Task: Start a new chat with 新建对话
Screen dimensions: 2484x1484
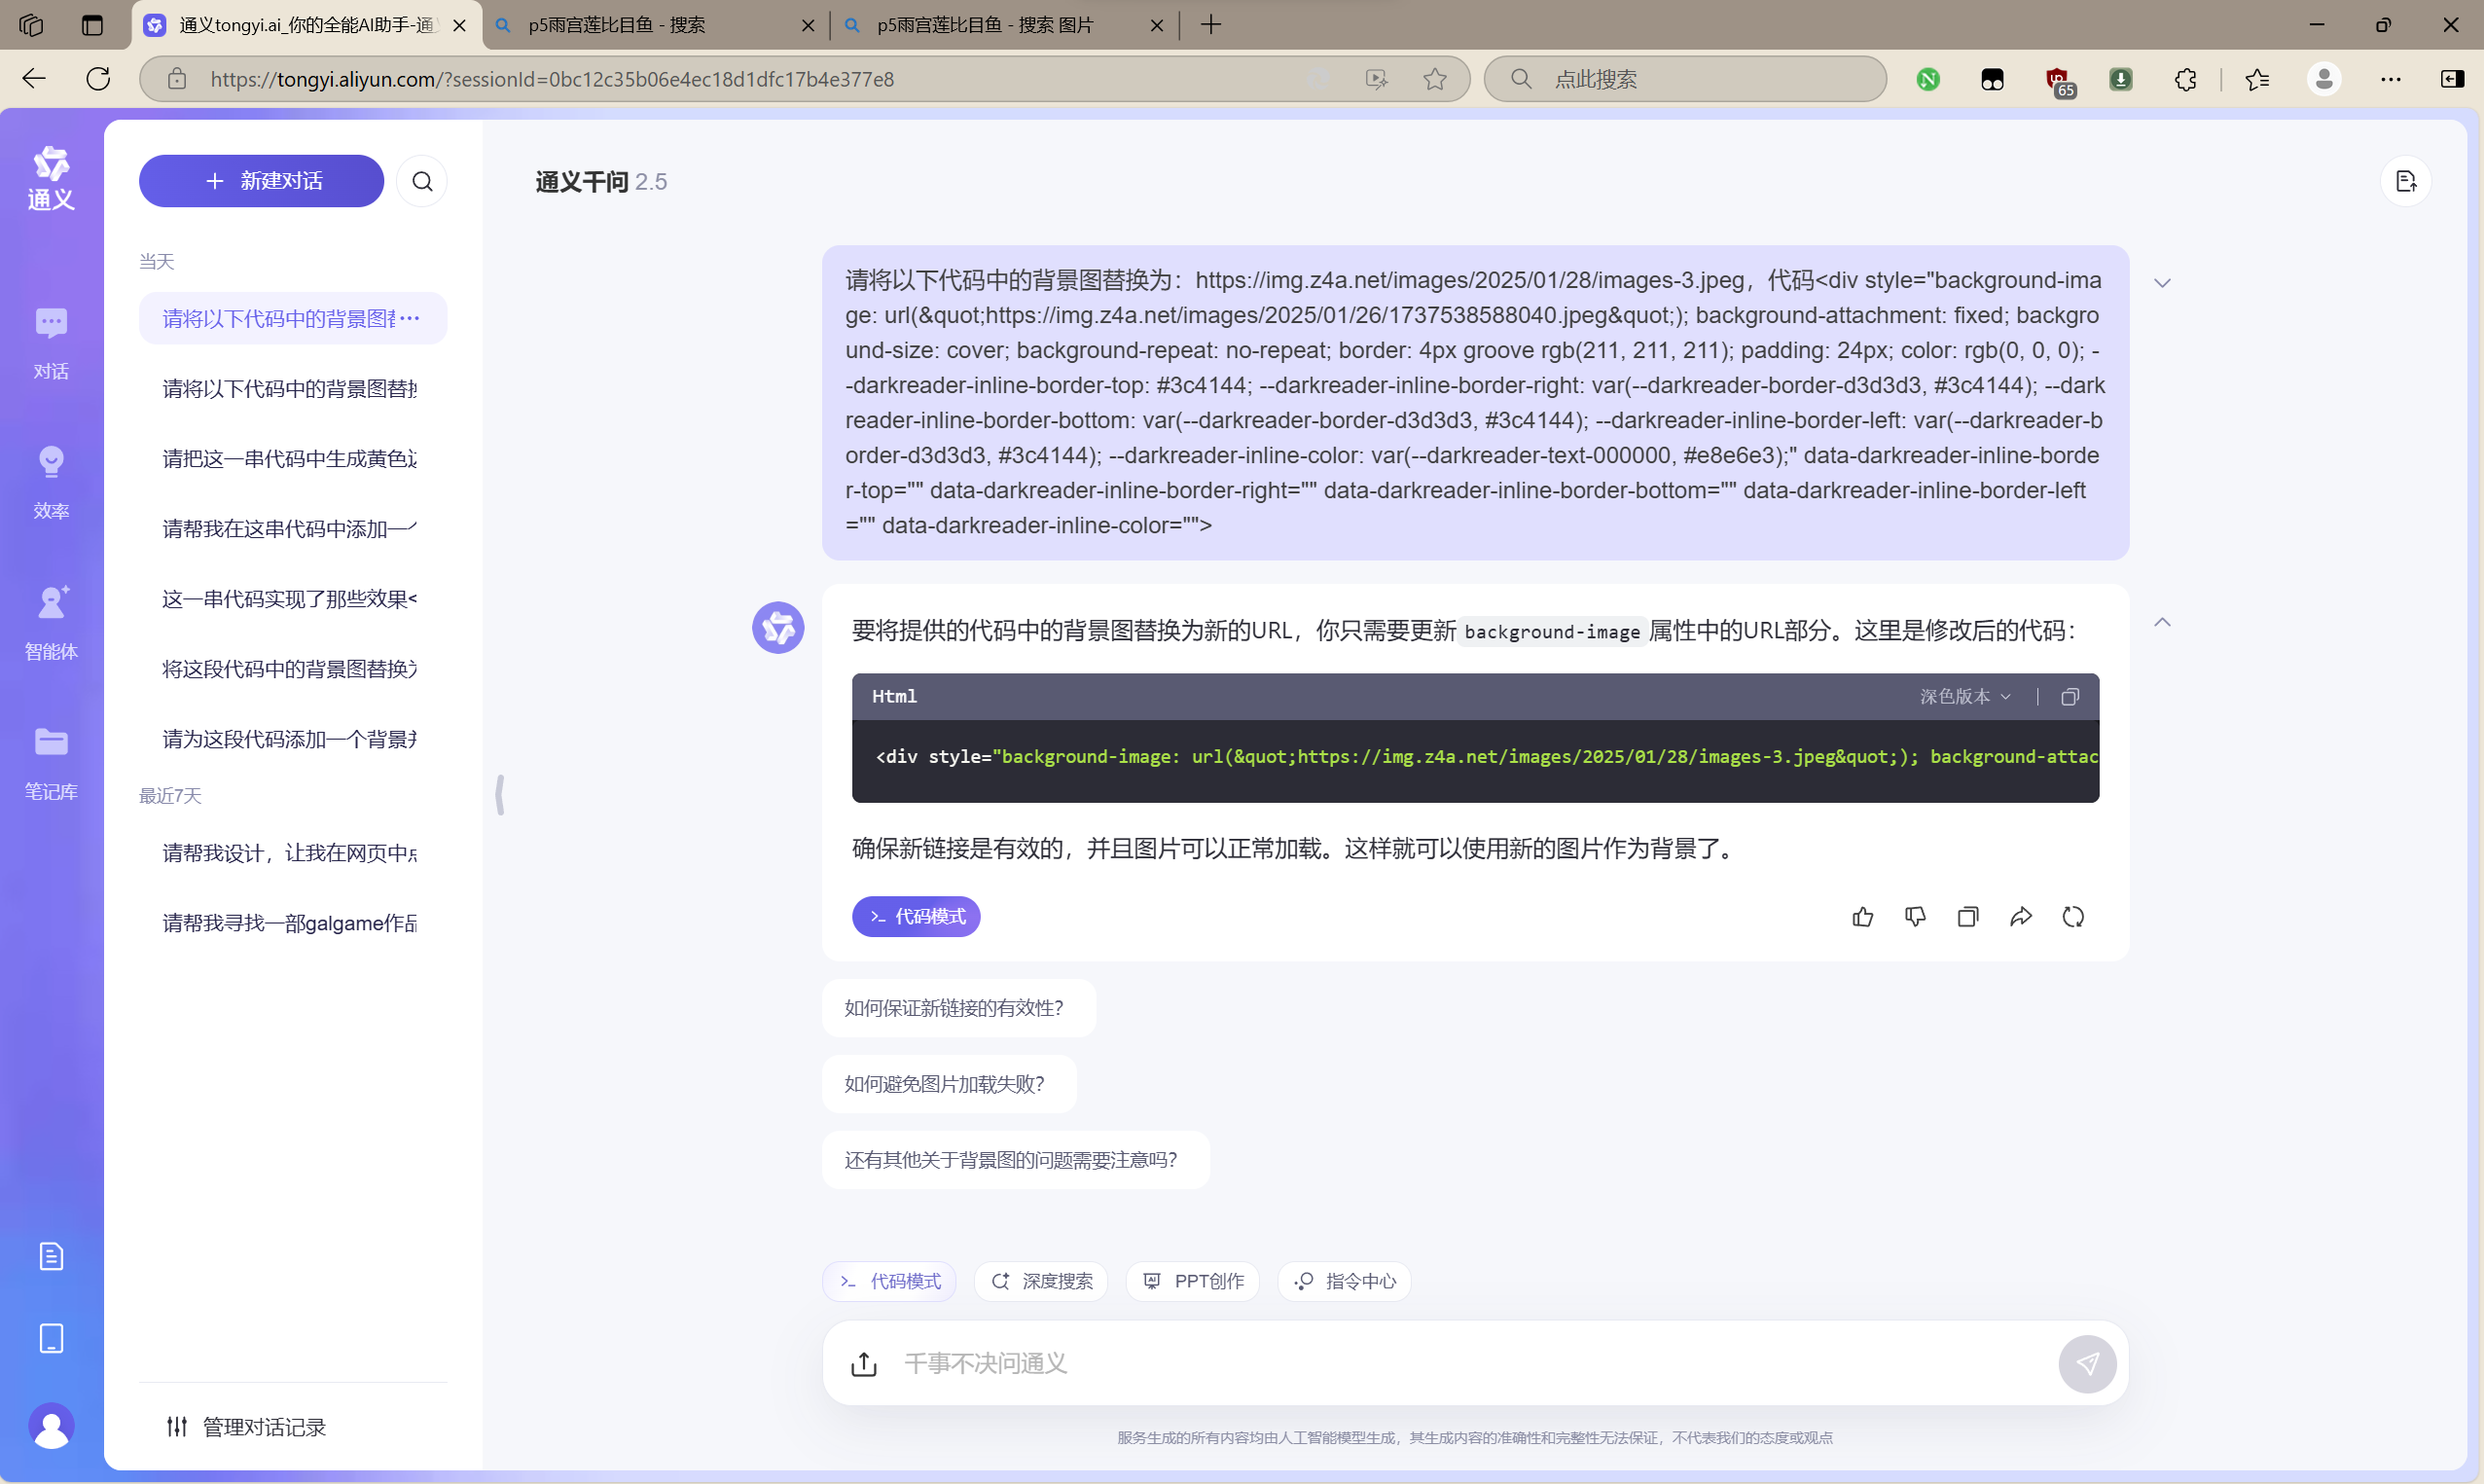Action: point(261,181)
